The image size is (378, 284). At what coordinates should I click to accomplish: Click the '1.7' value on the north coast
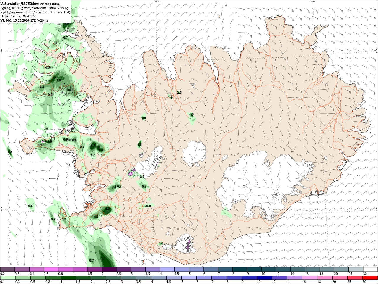(x=170, y=97)
